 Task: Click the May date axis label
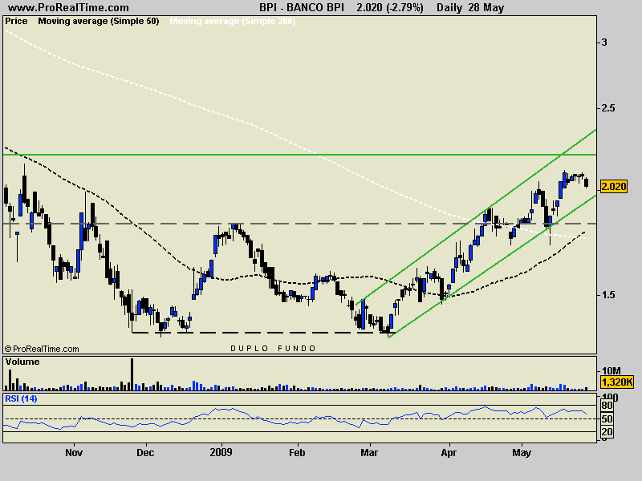coord(522,452)
